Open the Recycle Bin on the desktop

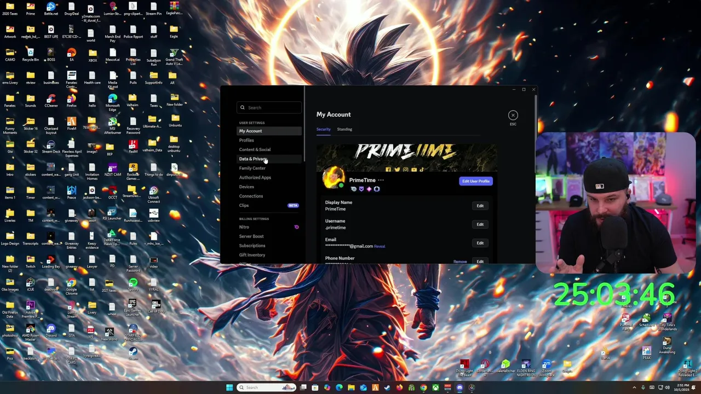[30, 55]
